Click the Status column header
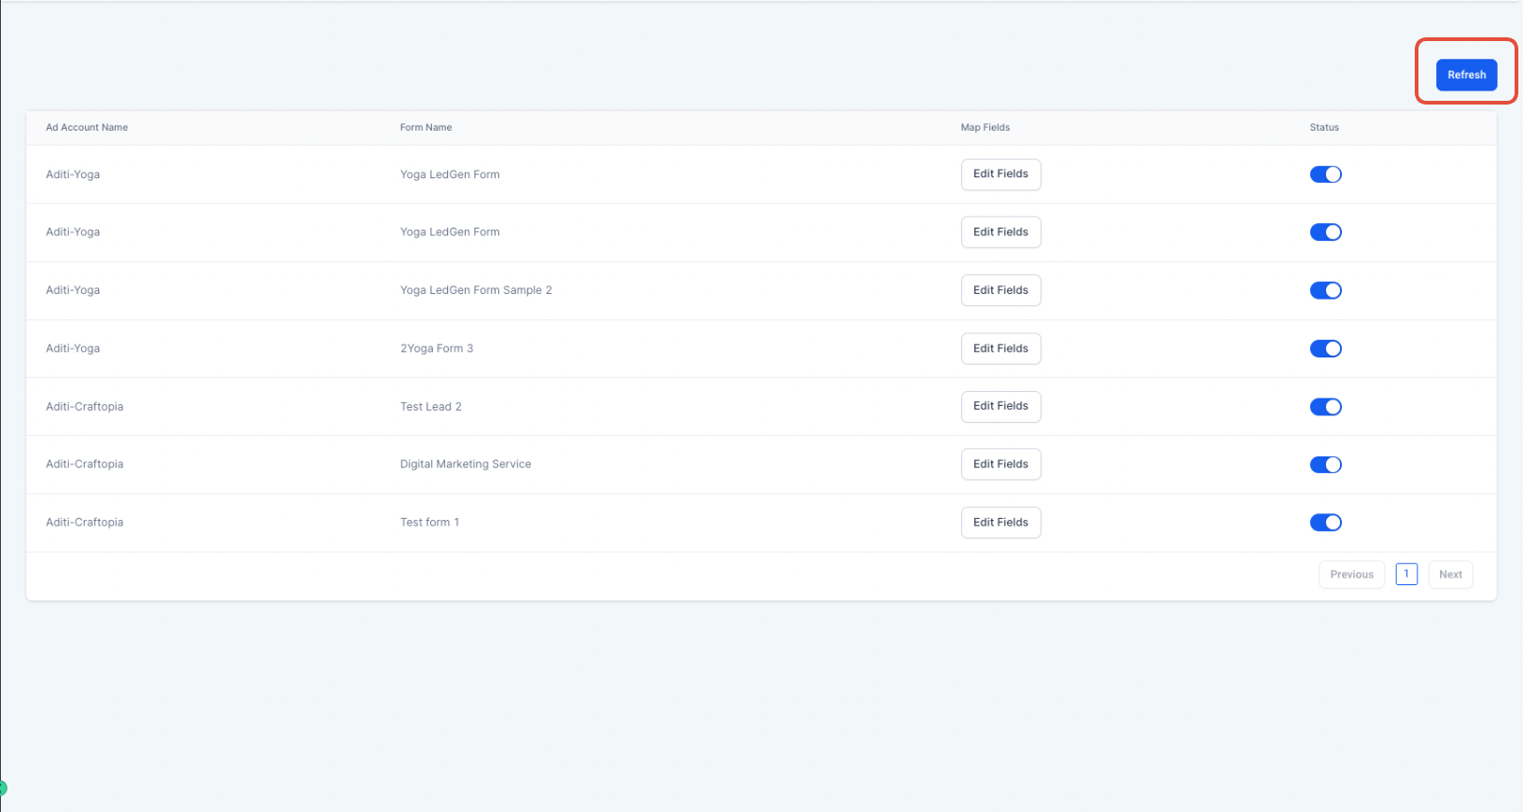Viewport: 1523px width, 812px height. tap(1324, 128)
